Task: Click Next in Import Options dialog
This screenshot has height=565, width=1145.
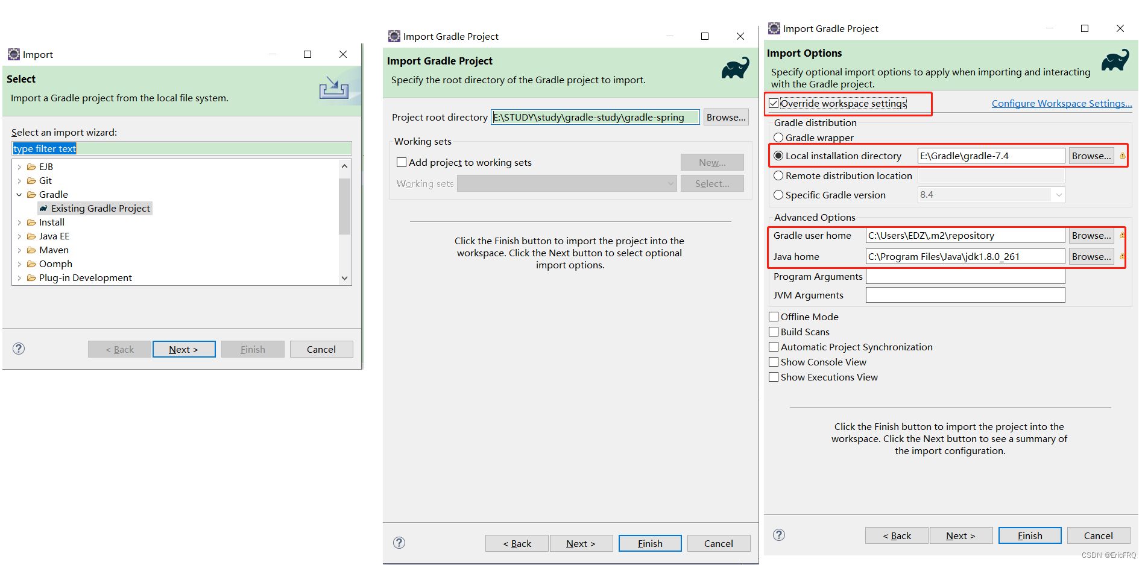Action: click(960, 535)
